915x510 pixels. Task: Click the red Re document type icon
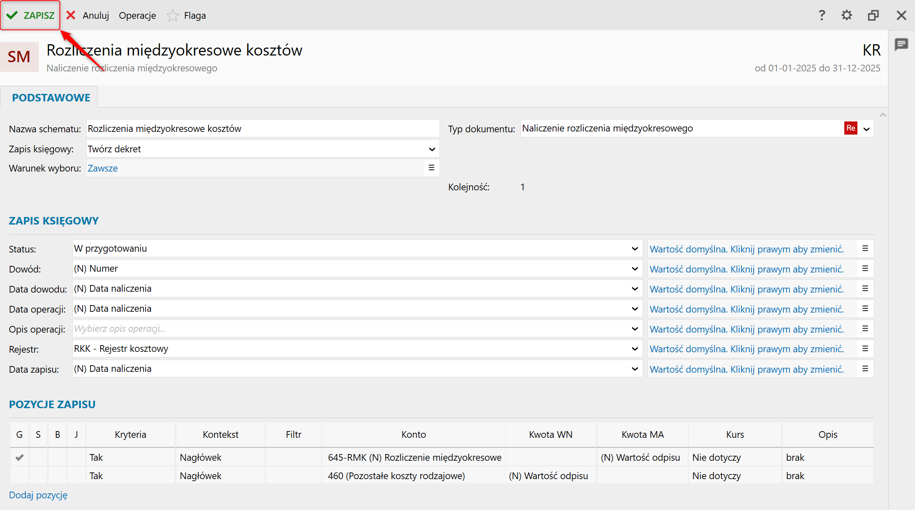coord(850,128)
